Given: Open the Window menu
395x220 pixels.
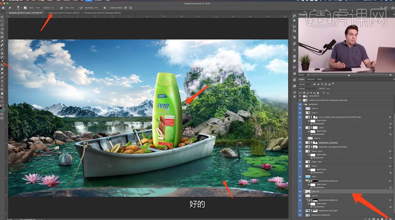Looking at the screenshot, I should point(98,0).
